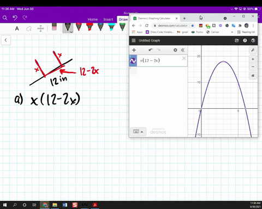Open Word from the taskbar
Image resolution: width=262 pixels, height=209 pixels.
click(65, 205)
